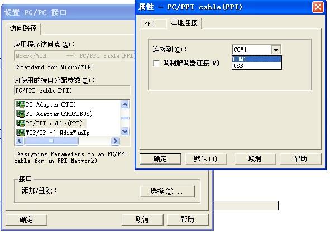330x232 pixels.
Task: Click the PC/PPI cable(PPI) parameter field
Action: click(x=72, y=90)
